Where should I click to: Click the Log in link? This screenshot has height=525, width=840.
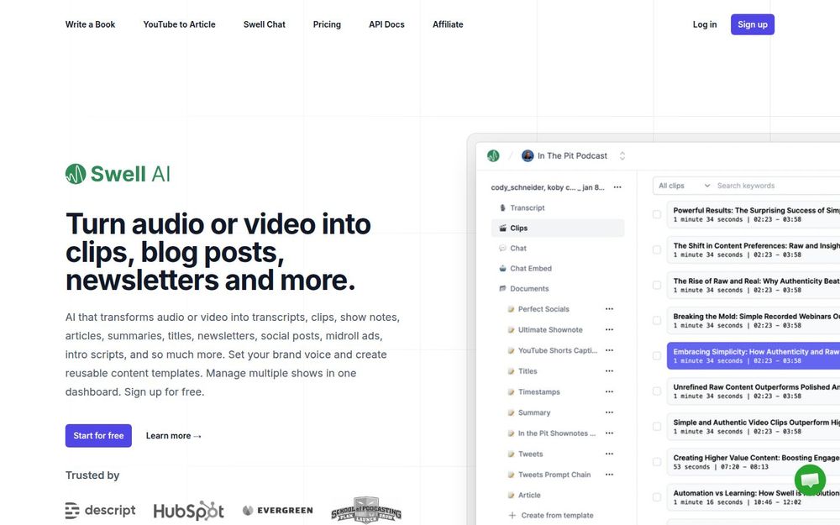(705, 24)
